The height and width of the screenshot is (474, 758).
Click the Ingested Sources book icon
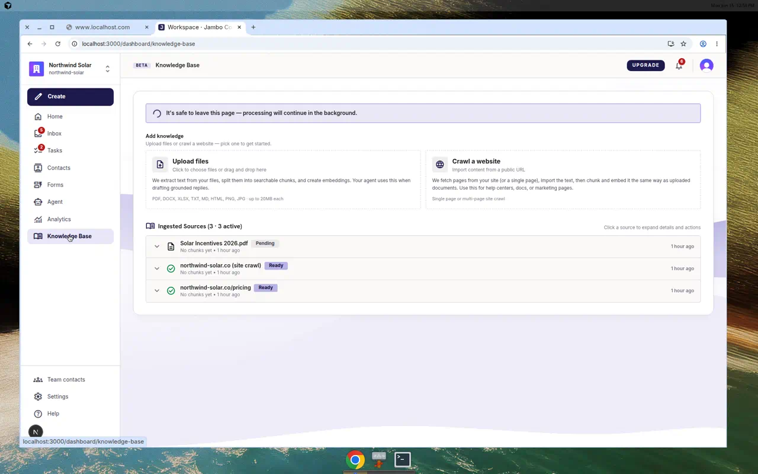(x=150, y=226)
